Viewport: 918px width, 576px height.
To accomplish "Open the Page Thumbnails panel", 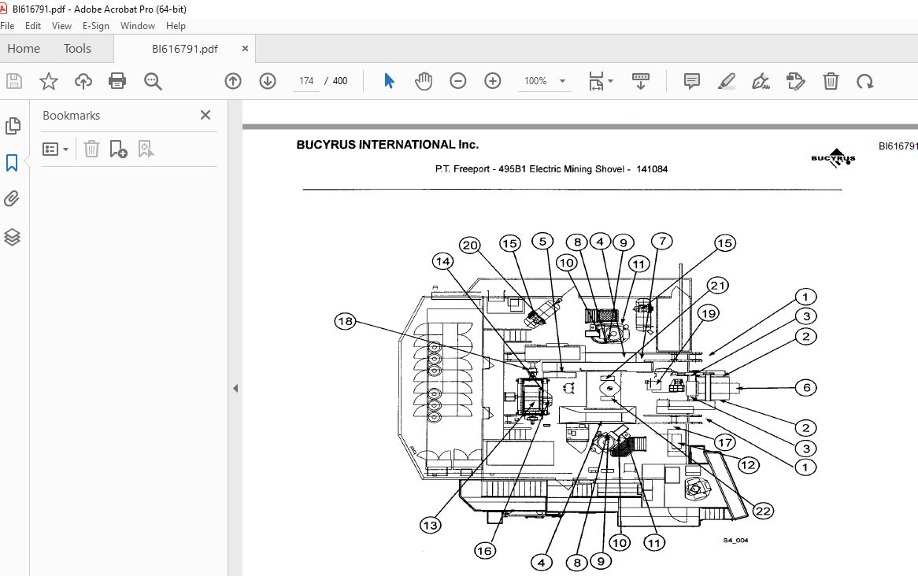I will click(x=13, y=125).
